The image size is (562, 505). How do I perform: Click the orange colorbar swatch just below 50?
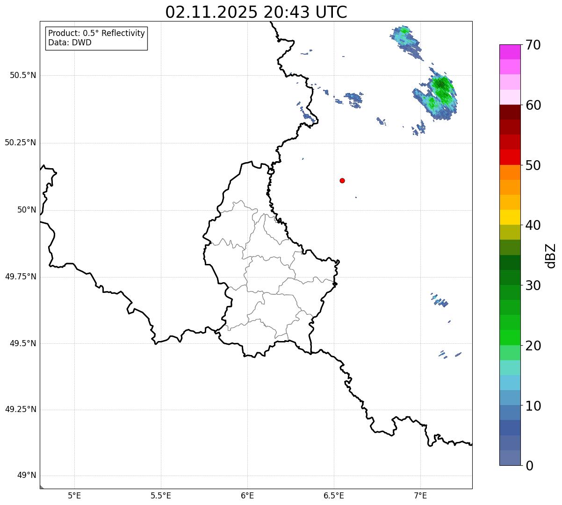click(x=510, y=172)
